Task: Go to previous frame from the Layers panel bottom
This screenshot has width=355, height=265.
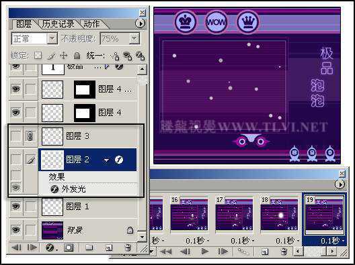Action: 16,248
